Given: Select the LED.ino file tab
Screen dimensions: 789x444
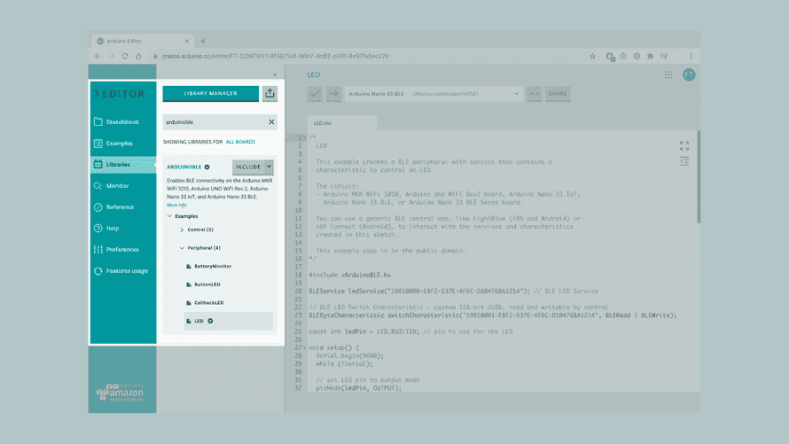Looking at the screenshot, I should coord(341,123).
